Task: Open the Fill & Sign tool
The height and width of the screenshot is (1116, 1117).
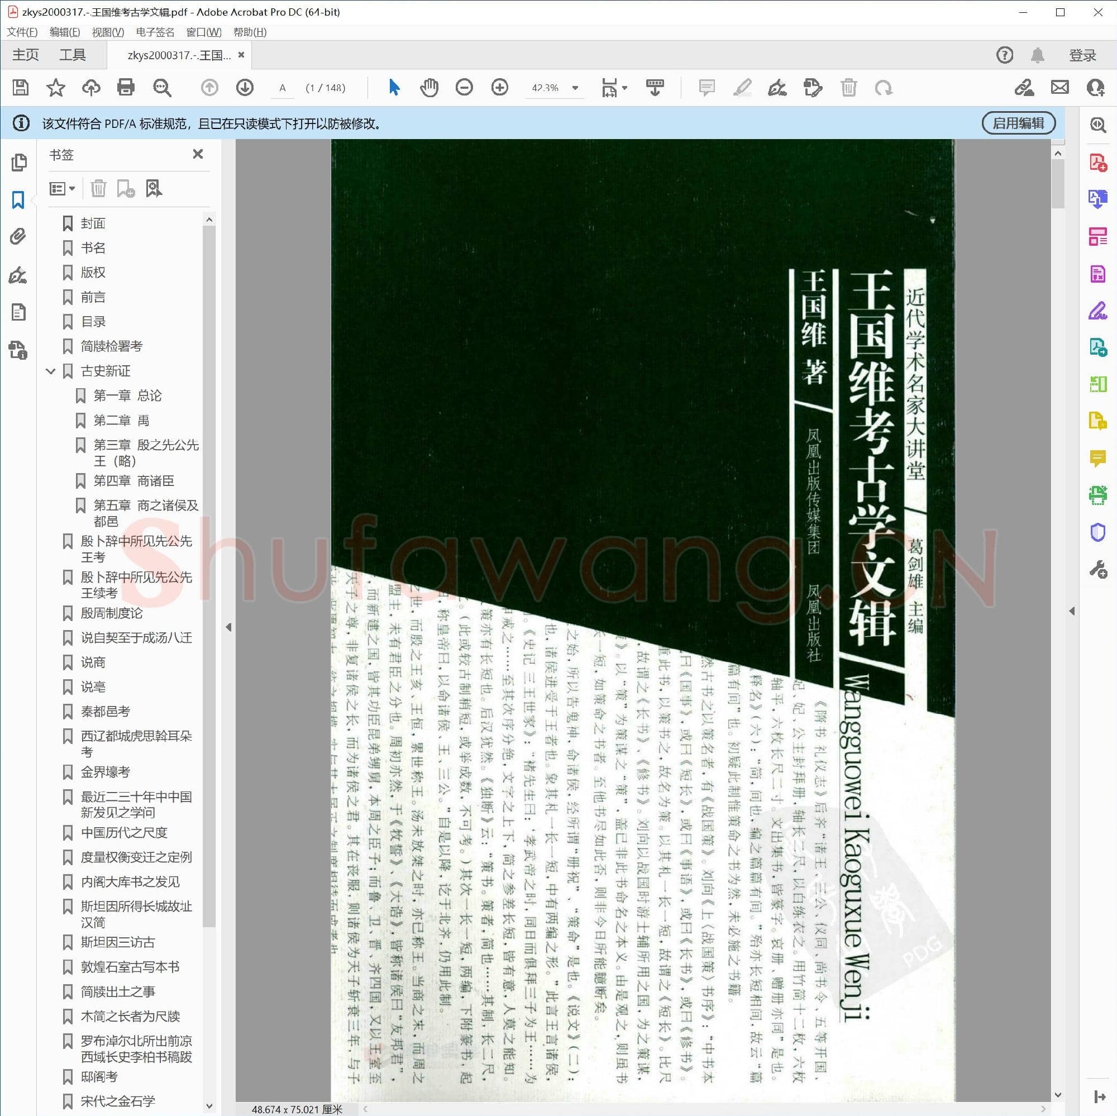Action: 1097,309
